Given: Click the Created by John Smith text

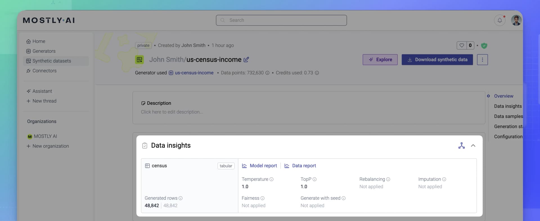Looking at the screenshot, I should tap(182, 45).
